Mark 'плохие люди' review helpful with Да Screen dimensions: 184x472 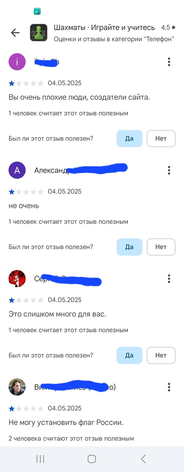(x=129, y=138)
